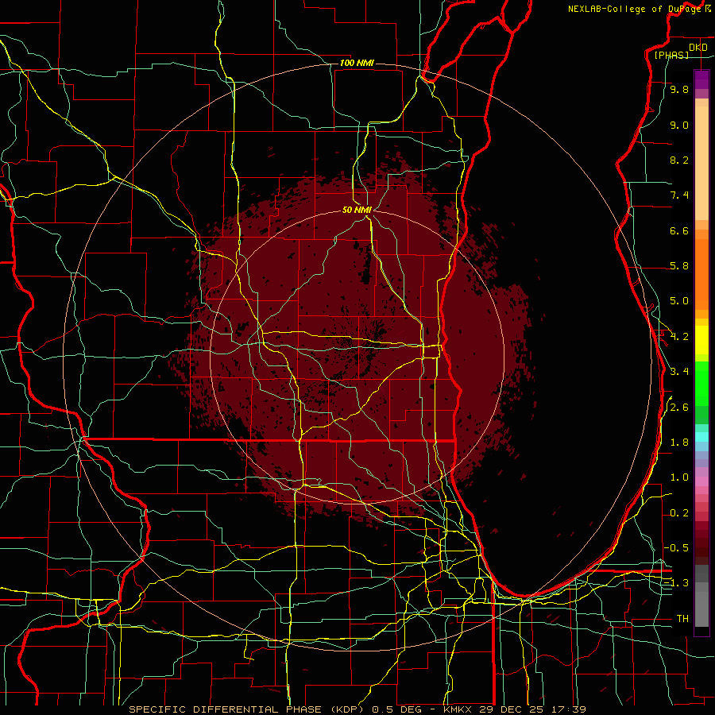This screenshot has width=715, height=715.
Task: Click the 1.8 scale label
Action: (679, 443)
